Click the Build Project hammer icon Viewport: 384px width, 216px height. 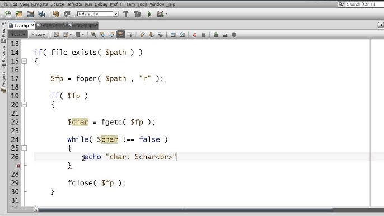(126, 14)
